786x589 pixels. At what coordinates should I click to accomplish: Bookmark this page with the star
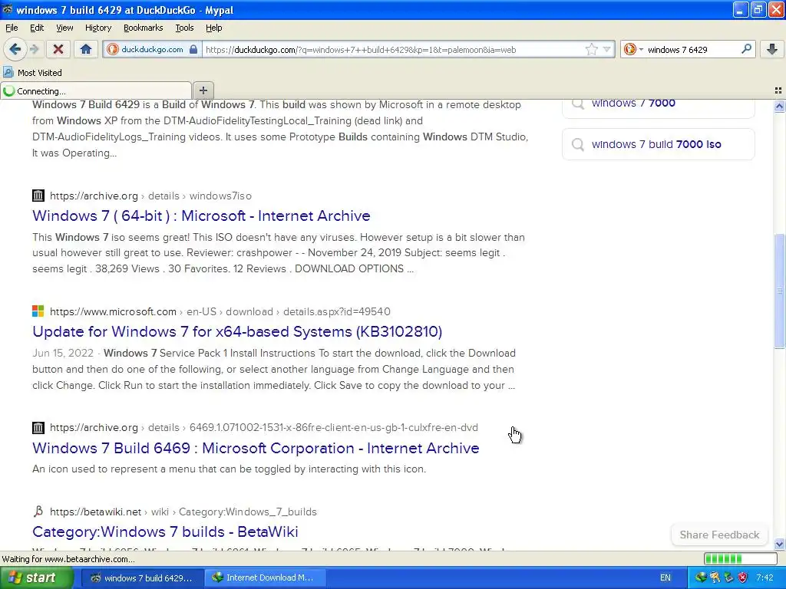592,49
